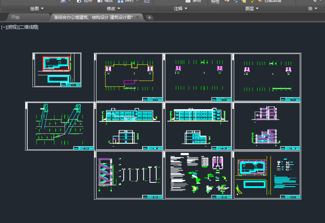The height and width of the screenshot is (223, 325).
Task: Open the [-] viewport controls menu
Action: coord(3,27)
